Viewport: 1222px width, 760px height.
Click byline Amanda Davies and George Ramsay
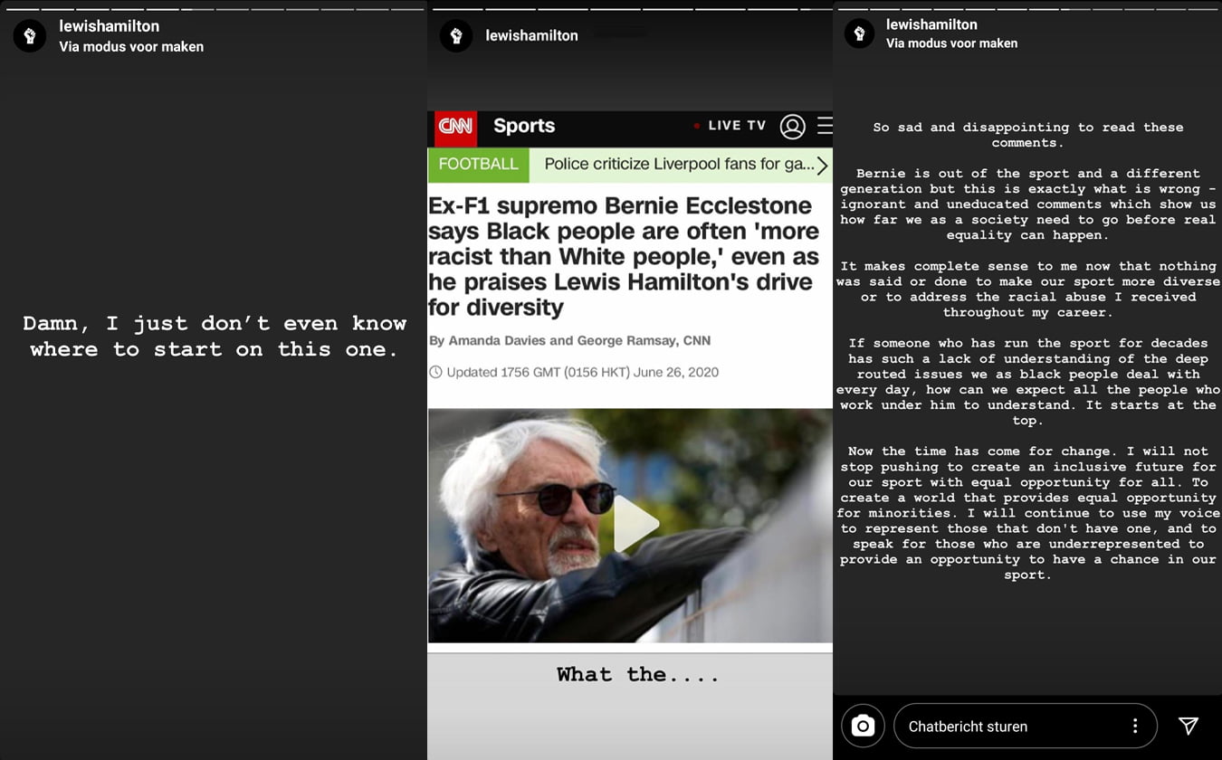[569, 341]
